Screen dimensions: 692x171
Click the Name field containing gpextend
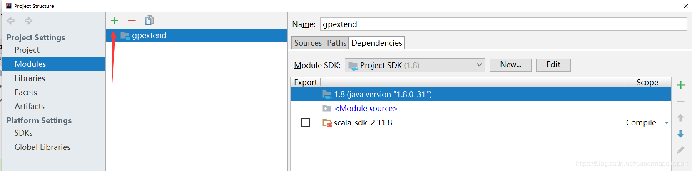tap(504, 24)
